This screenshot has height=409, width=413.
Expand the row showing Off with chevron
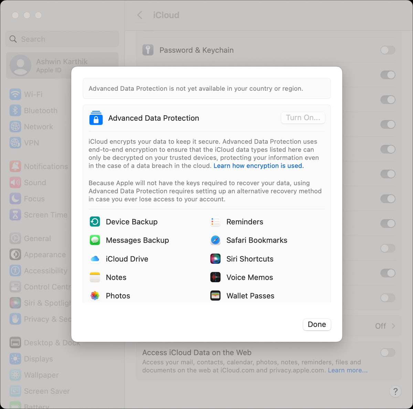click(x=385, y=326)
